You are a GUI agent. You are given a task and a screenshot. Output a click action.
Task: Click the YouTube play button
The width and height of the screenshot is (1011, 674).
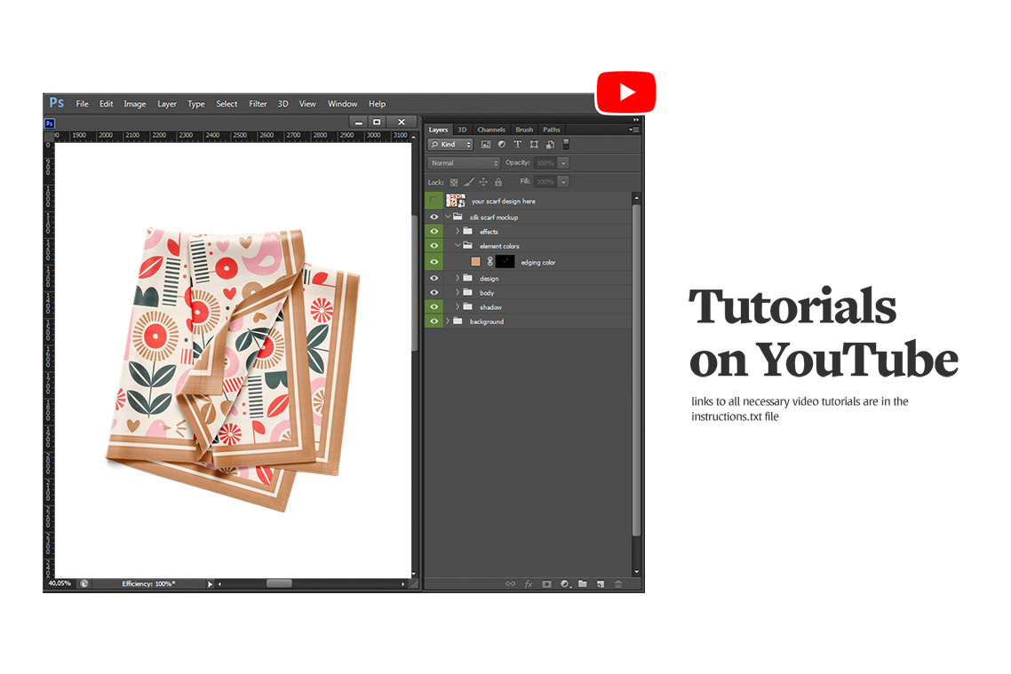626,91
